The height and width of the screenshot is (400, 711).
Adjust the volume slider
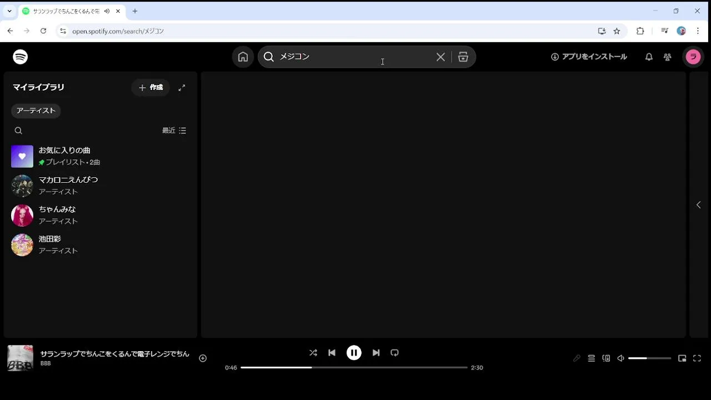pyautogui.click(x=650, y=358)
